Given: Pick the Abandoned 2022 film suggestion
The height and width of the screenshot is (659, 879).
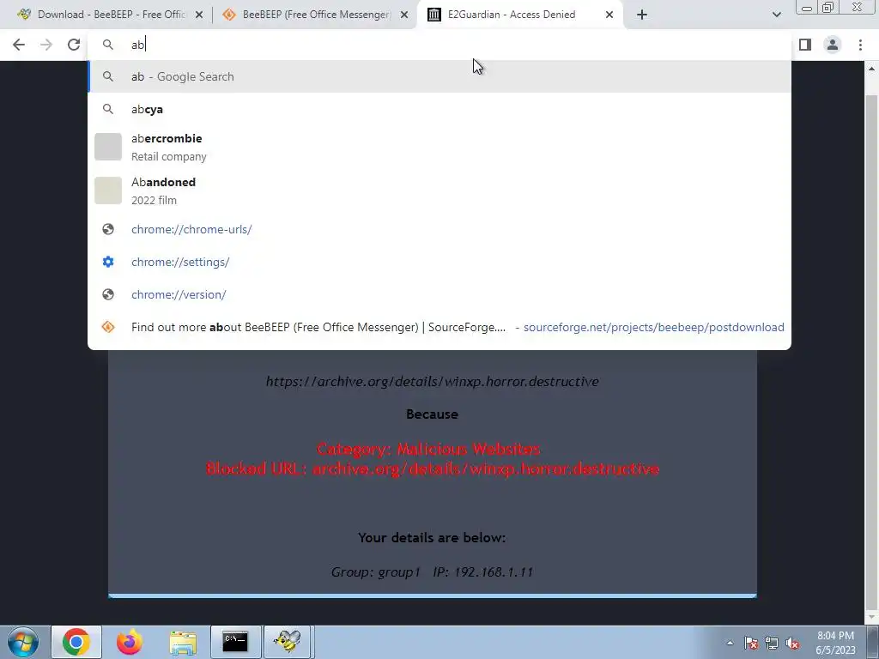Looking at the screenshot, I should click(x=439, y=190).
